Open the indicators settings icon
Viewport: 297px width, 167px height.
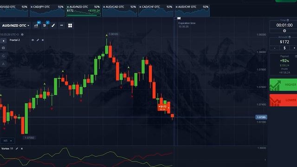pos(45,26)
